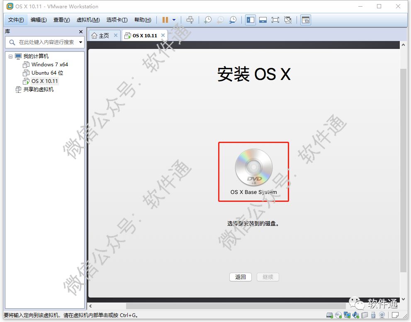Click the sound card status bar icon
This screenshot has width=411, height=322.
356,315
